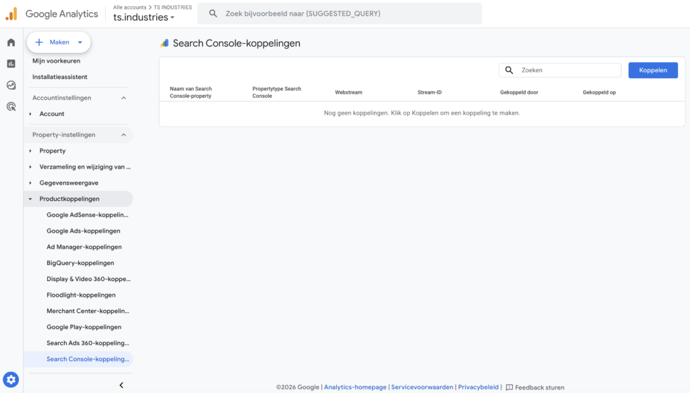Screen dimensions: 690x393
Task: Open the Servicevoorwaarden link
Action: 422,388
